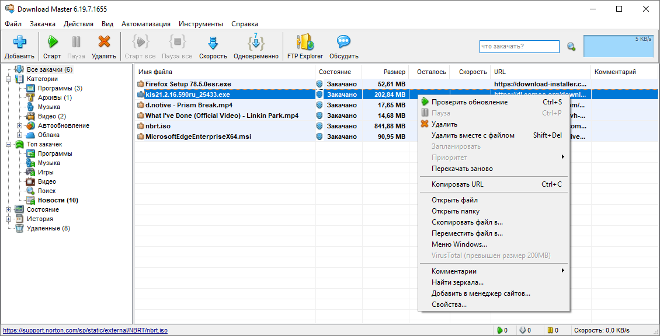
Task: Click the Архивы category icon in tree
Action: (30, 97)
